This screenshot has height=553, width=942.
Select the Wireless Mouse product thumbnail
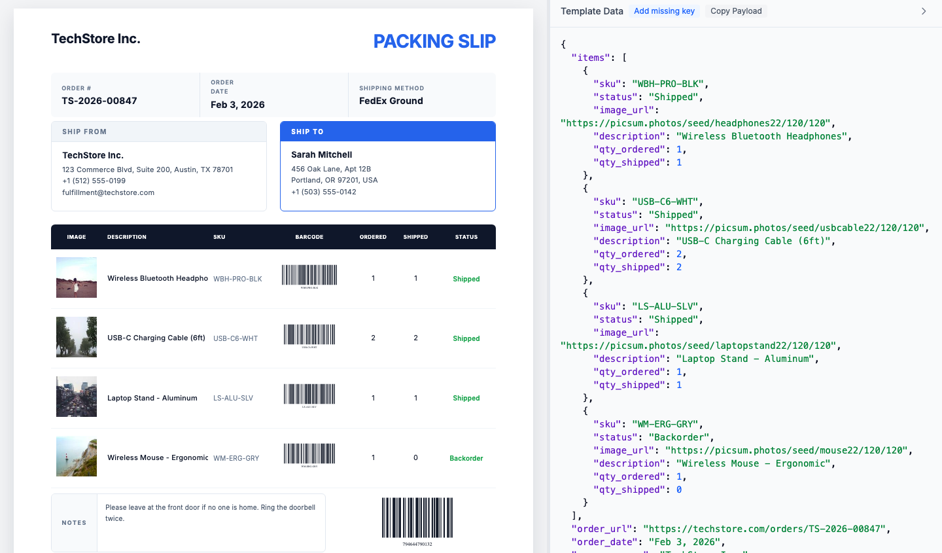click(77, 456)
